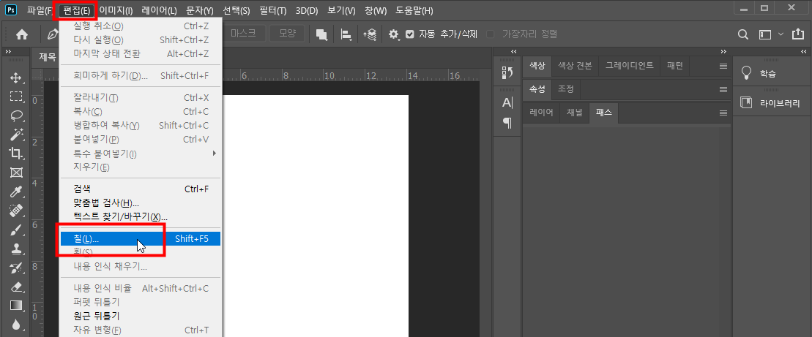Switch to the 채널 tab
812x337 pixels.
[576, 113]
